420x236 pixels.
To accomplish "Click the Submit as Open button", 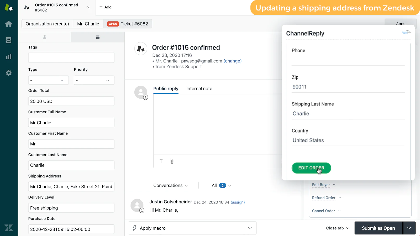I will pyautogui.click(x=378, y=228).
